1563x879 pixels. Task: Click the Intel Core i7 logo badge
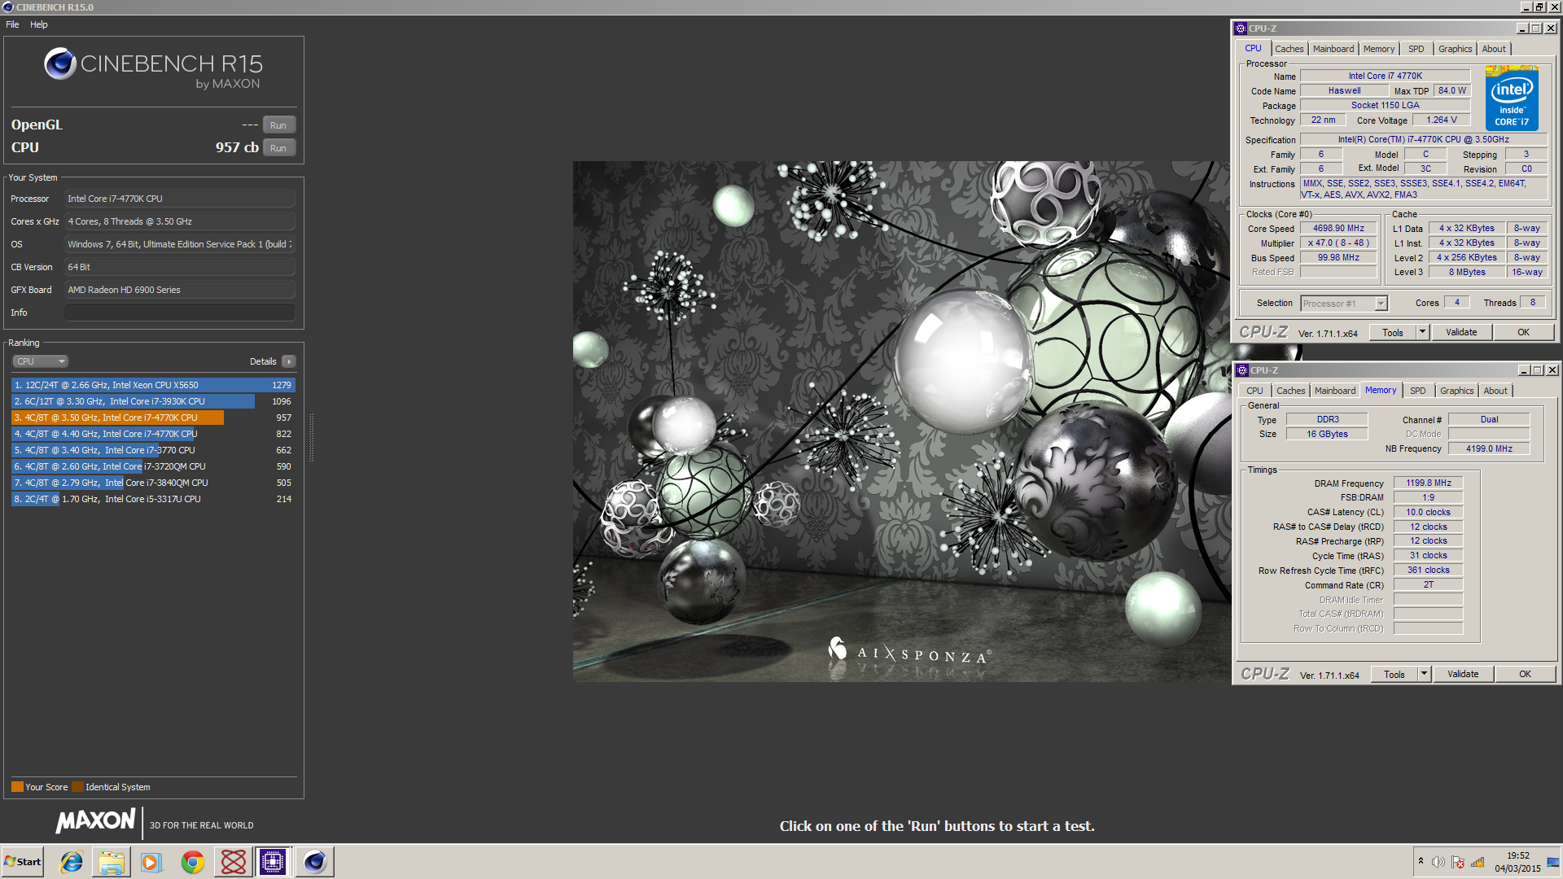click(x=1512, y=98)
